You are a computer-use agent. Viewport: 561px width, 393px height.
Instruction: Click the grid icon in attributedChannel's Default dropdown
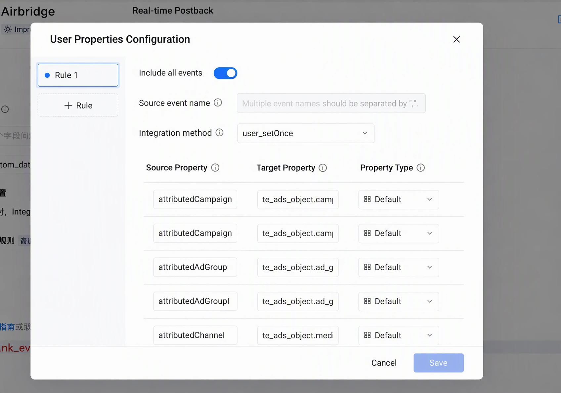coord(367,335)
